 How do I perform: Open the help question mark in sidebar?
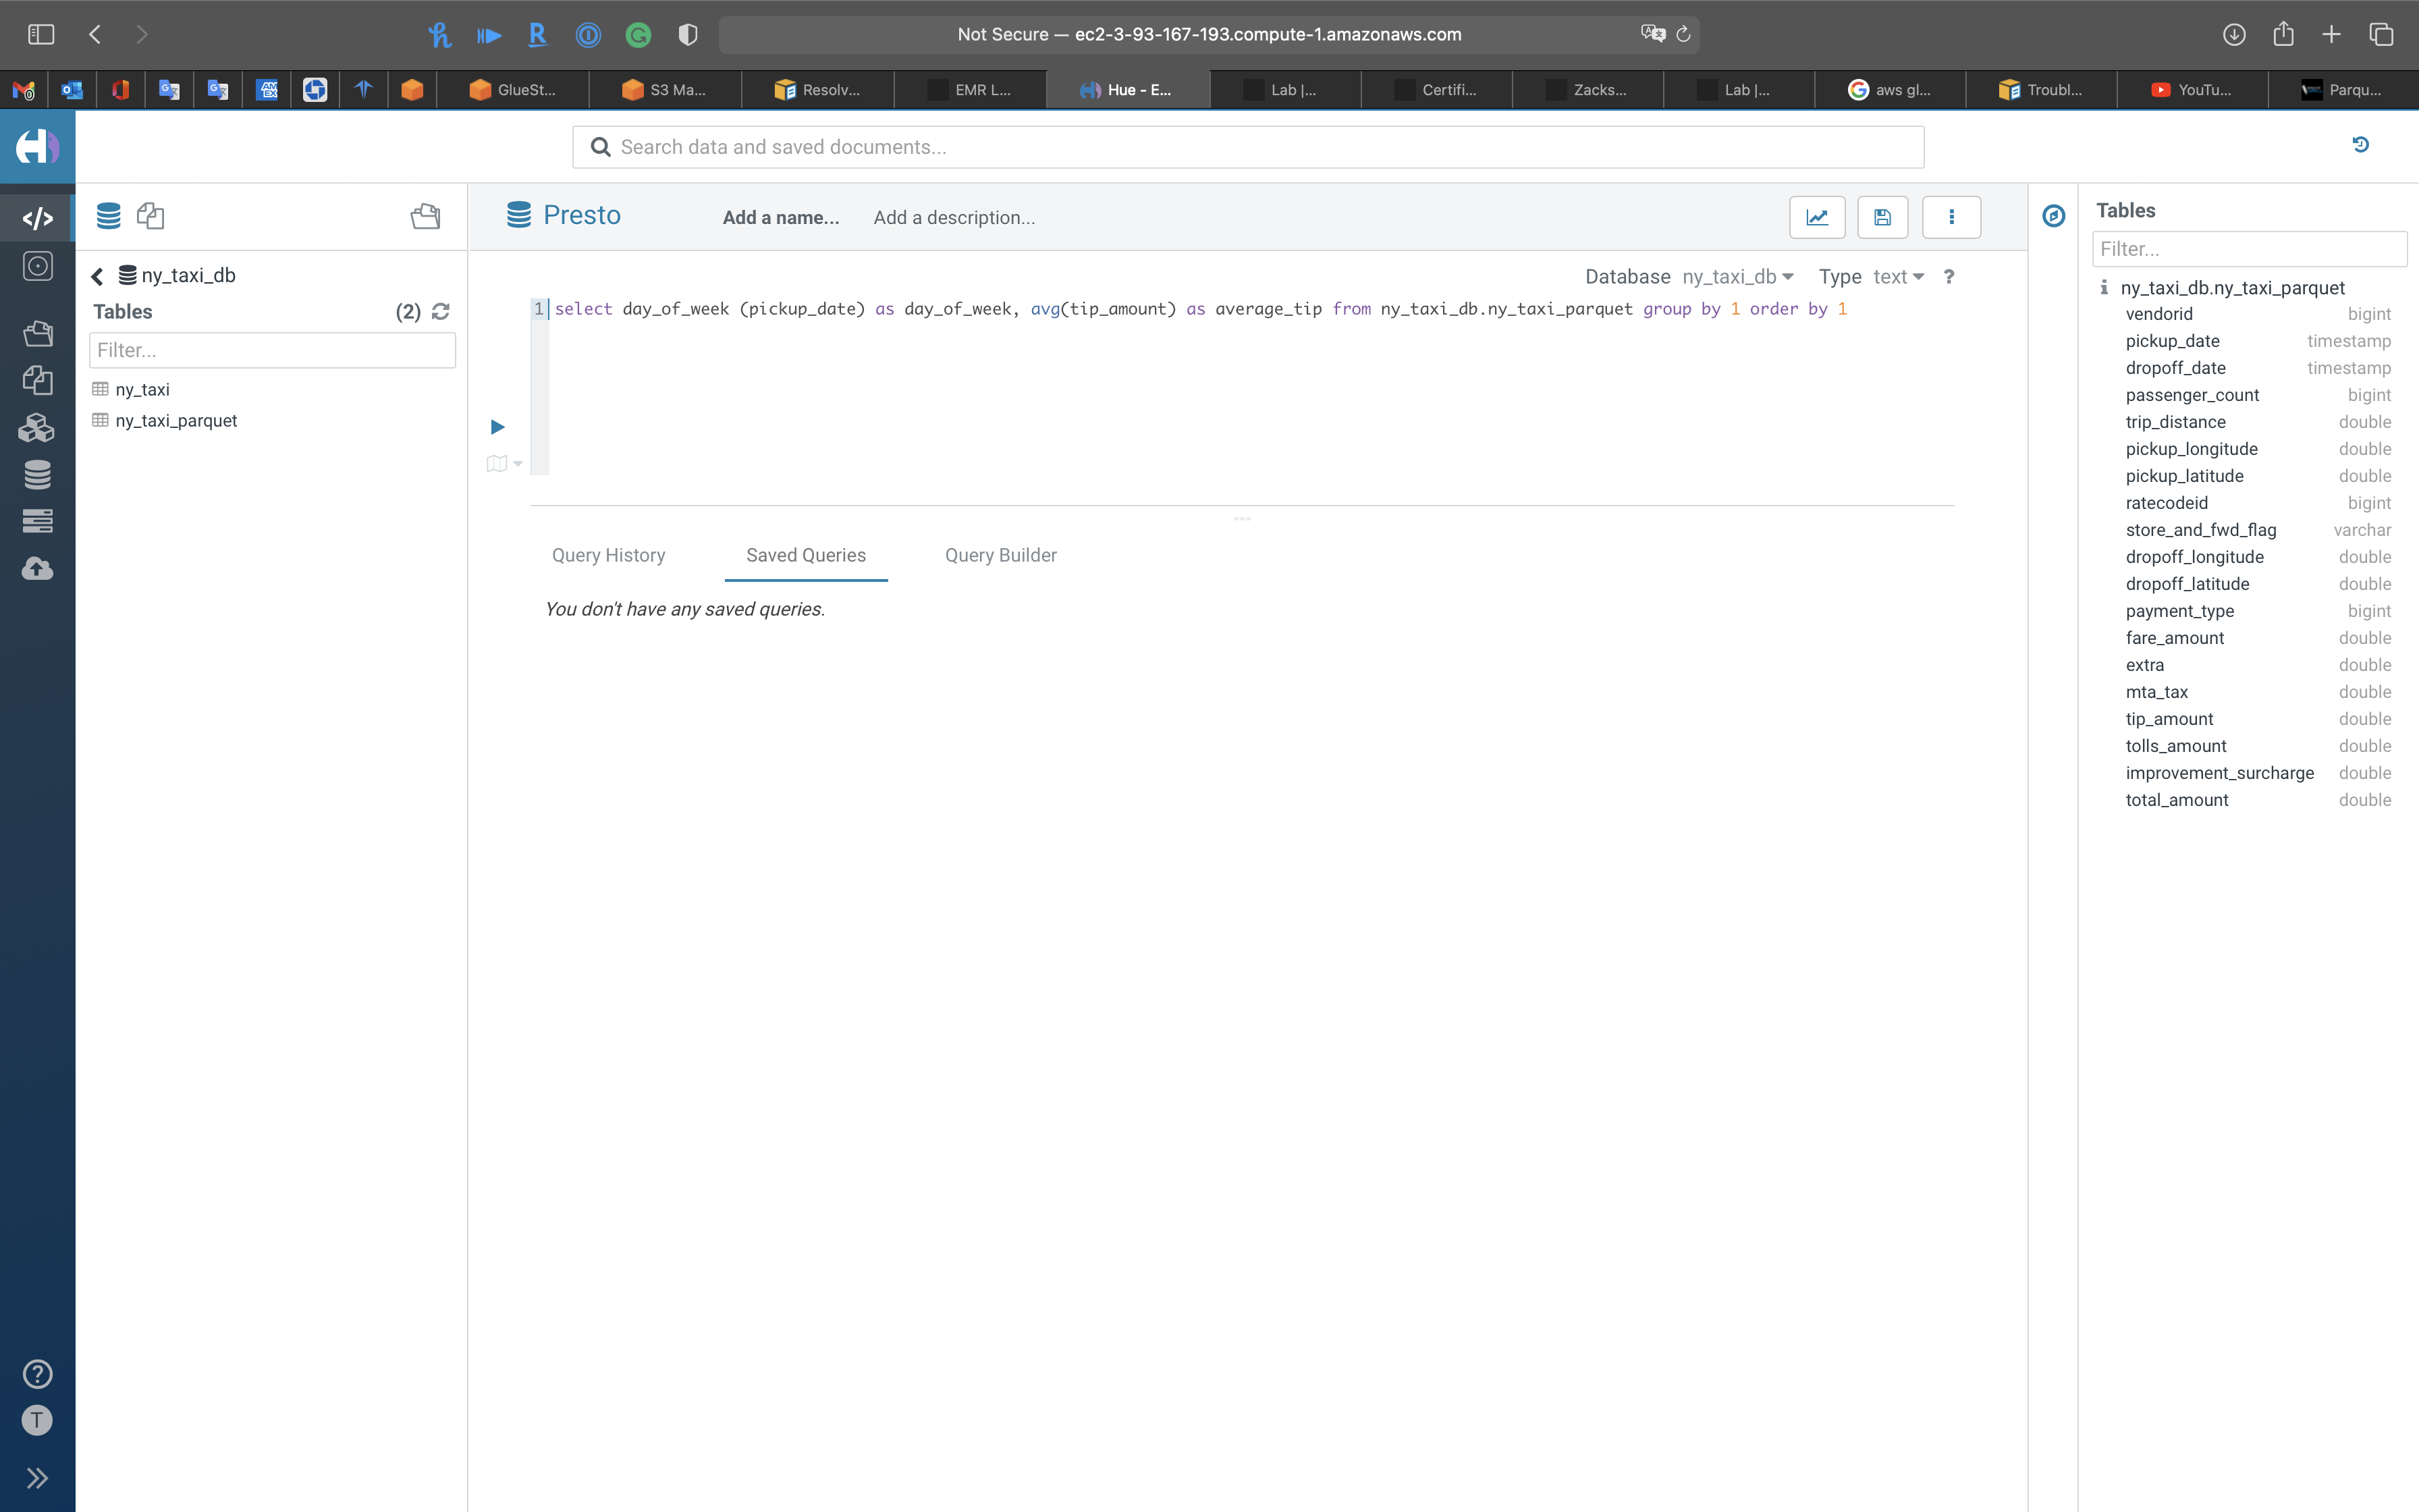37,1374
